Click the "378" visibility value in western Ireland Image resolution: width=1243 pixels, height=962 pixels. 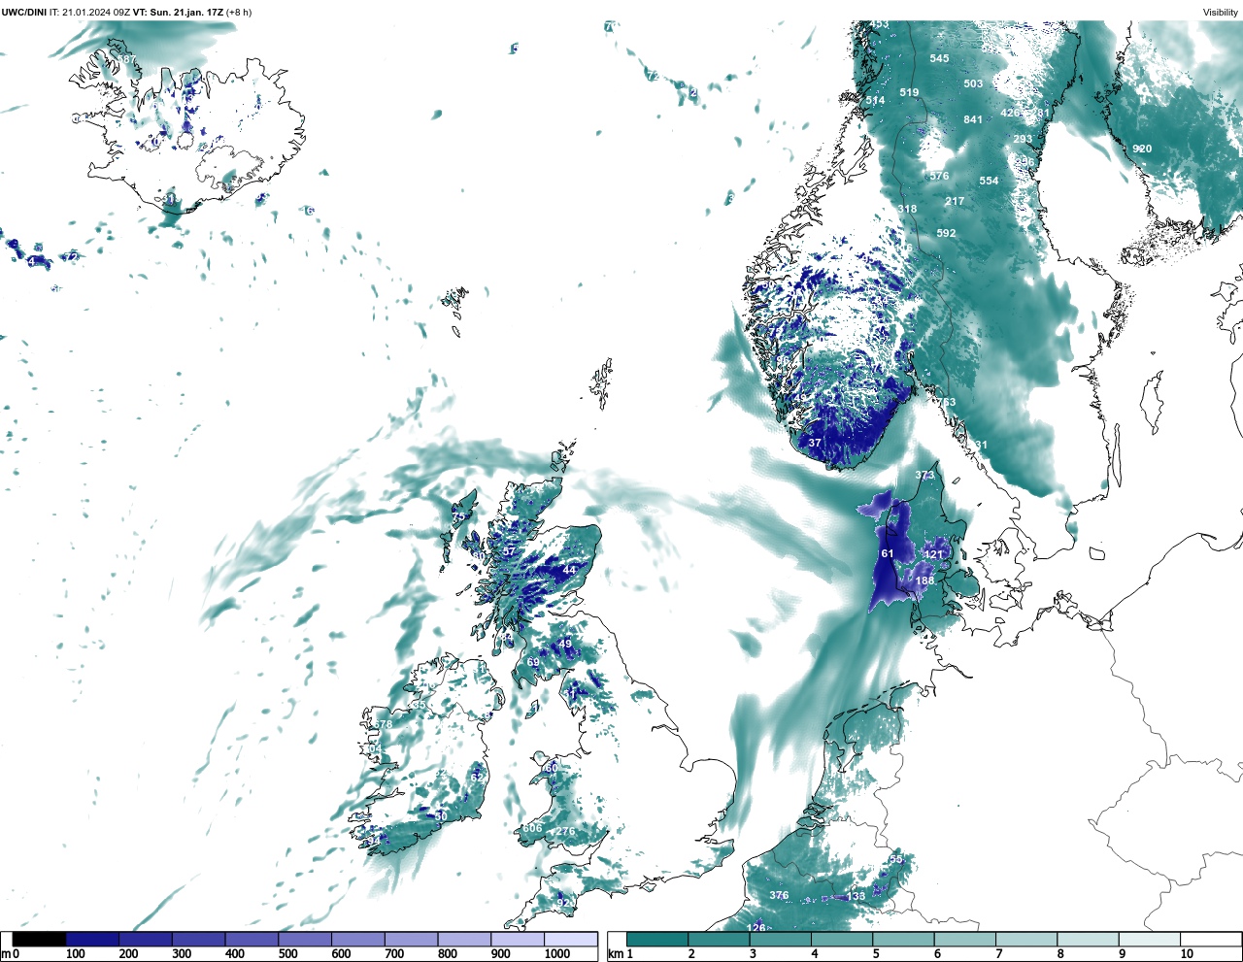tap(384, 724)
